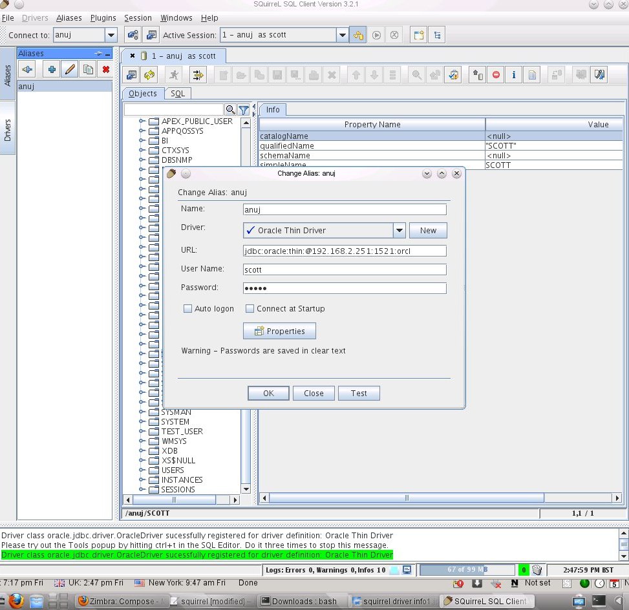Open the Active Session dropdown
This screenshot has width=629, height=610.
click(343, 35)
